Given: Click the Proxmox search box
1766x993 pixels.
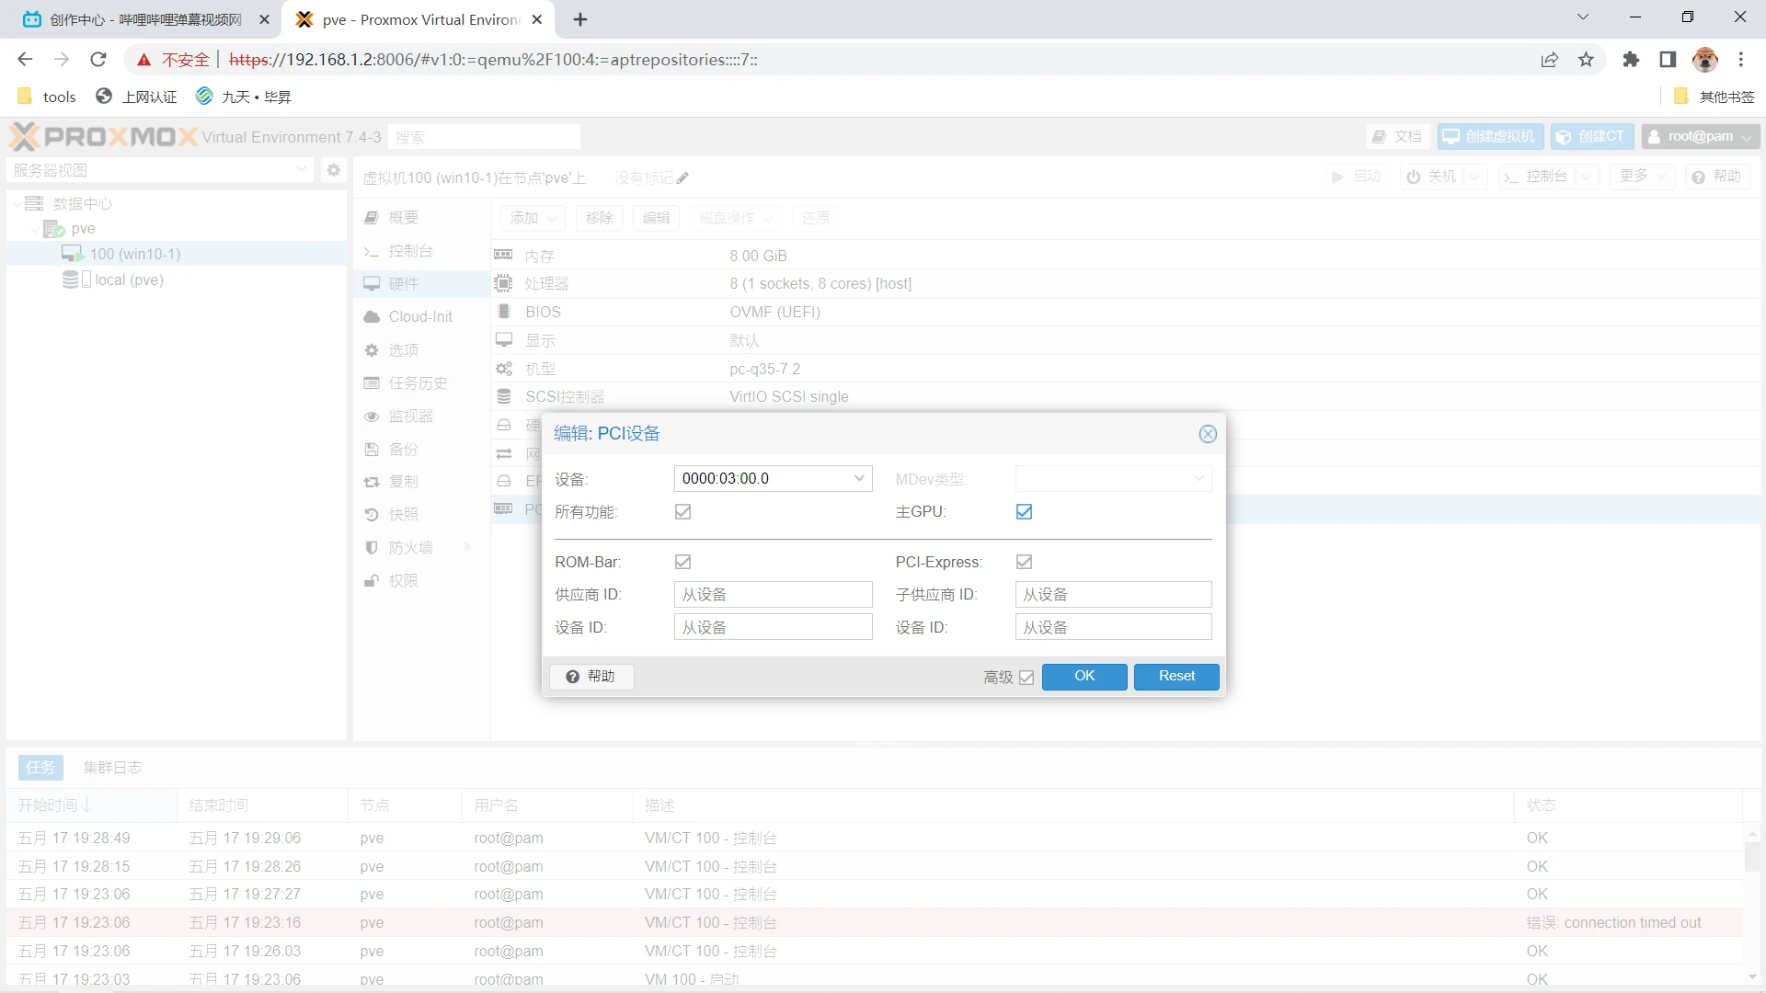Looking at the screenshot, I should pyautogui.click(x=484, y=137).
